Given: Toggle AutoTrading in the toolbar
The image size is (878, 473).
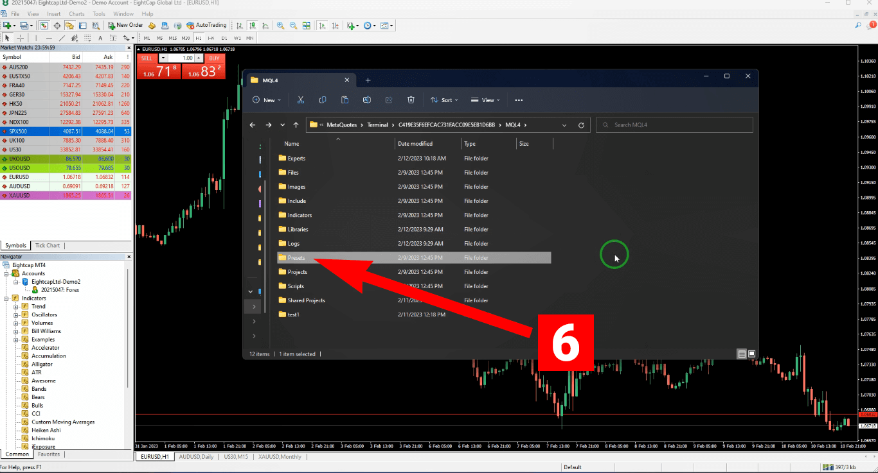Looking at the screenshot, I should point(206,26).
